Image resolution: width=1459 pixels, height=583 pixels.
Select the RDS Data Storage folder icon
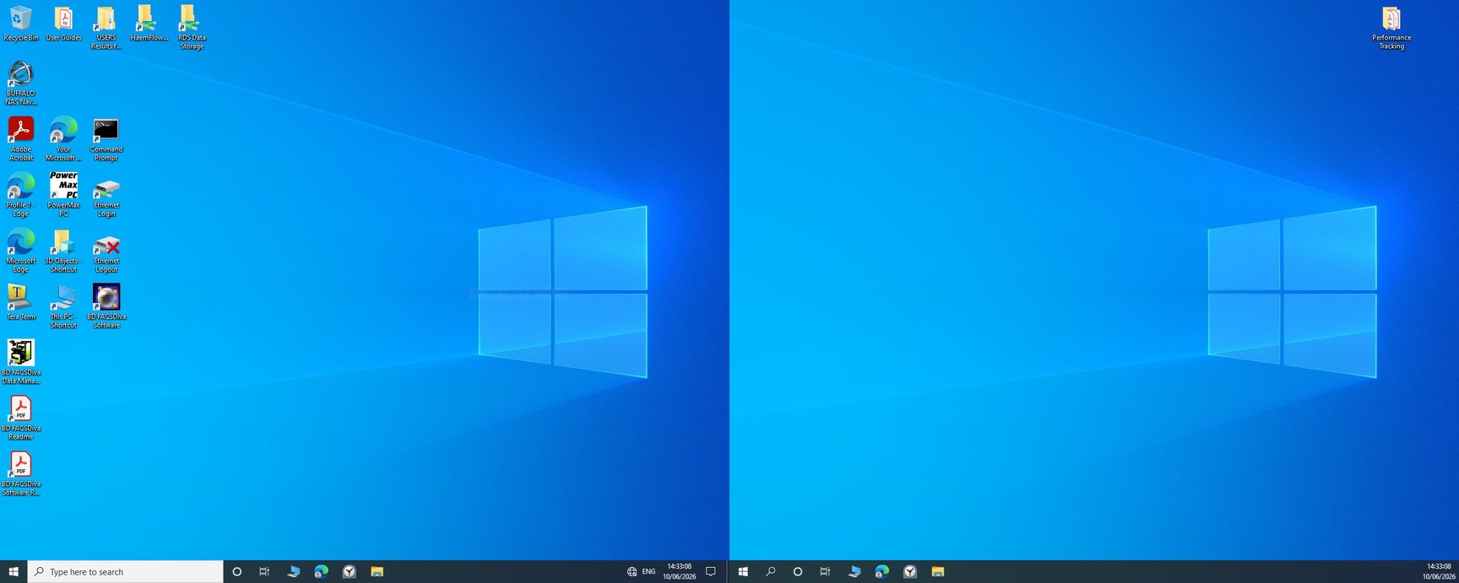(192, 28)
